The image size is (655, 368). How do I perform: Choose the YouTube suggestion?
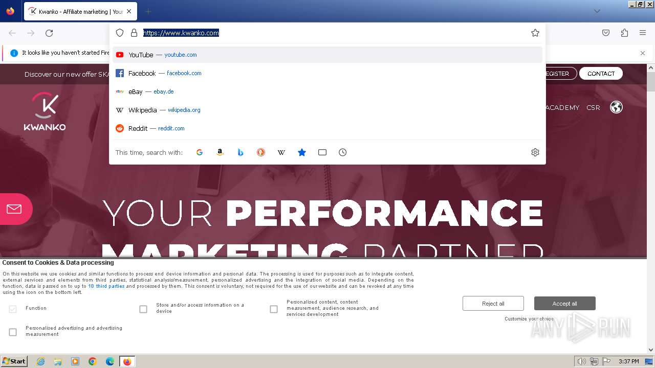327,55
